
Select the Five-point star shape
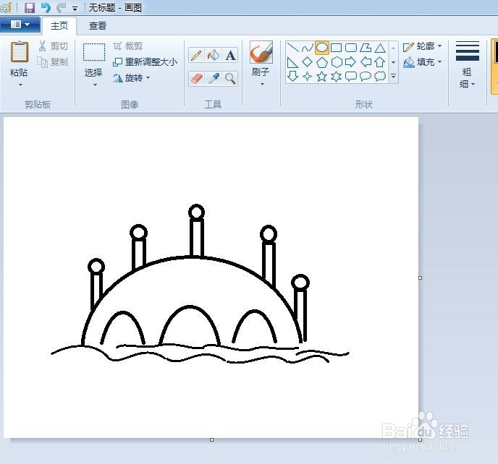321,77
